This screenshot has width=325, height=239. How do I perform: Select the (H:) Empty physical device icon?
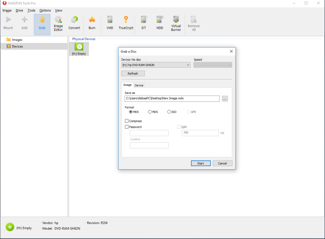tap(79, 49)
